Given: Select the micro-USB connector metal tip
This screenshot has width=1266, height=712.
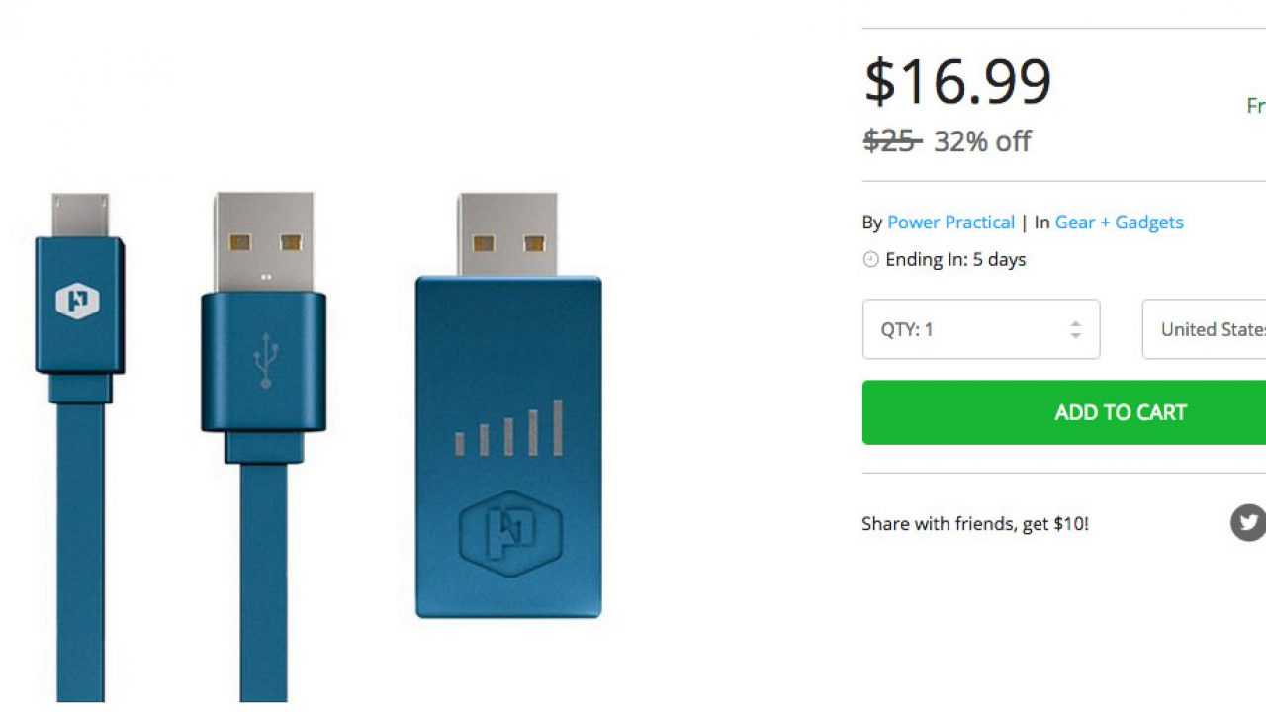Looking at the screenshot, I should coord(81,216).
